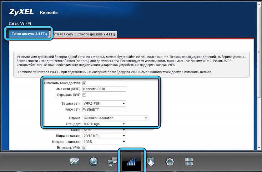Open the Wi-Fi signal bars icon

point(132,162)
